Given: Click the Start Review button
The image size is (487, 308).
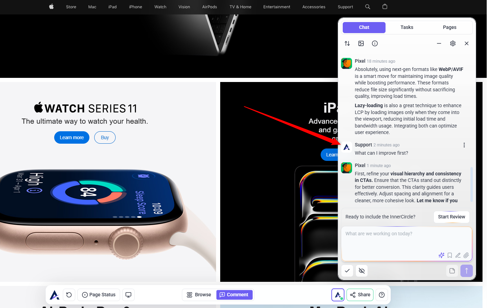Looking at the screenshot, I should pyautogui.click(x=451, y=217).
